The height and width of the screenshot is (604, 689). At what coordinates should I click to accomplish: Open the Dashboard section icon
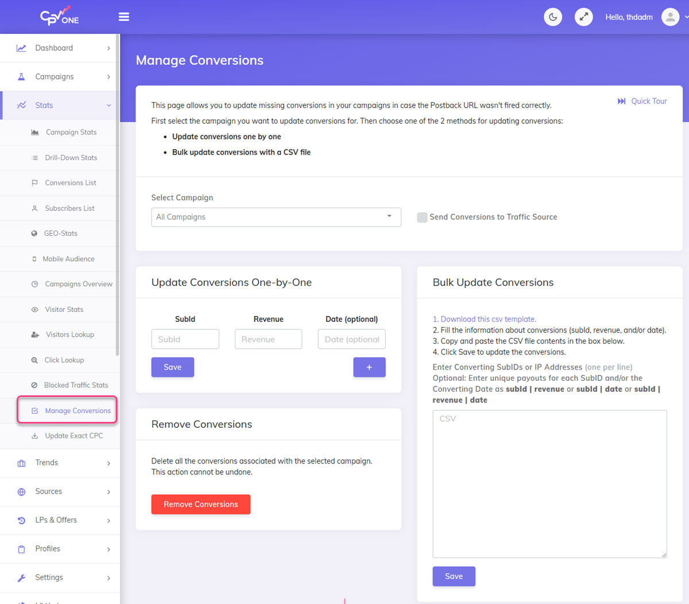tap(22, 48)
